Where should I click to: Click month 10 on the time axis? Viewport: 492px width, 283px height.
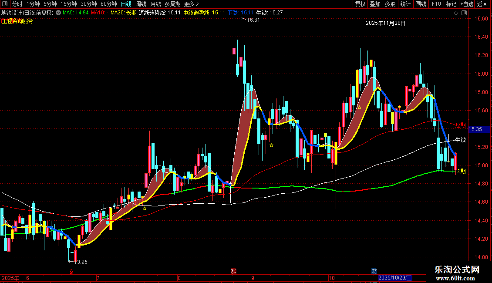coord(332,278)
